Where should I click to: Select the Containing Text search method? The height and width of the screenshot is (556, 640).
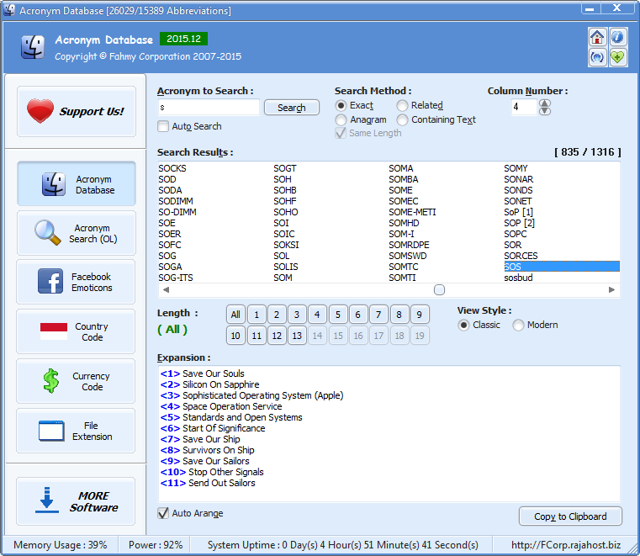[402, 120]
